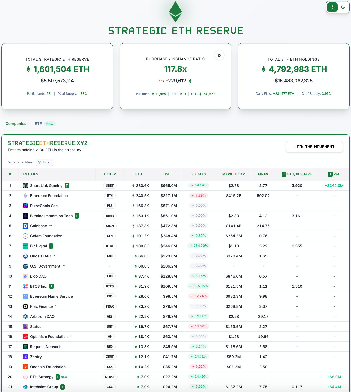Click the BTCS Inc. logo icon
351x392 pixels.
point(25,286)
